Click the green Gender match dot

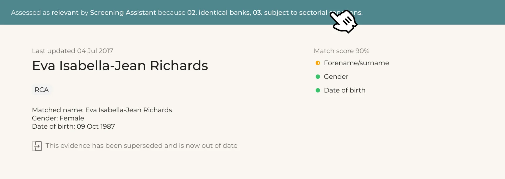click(318, 77)
